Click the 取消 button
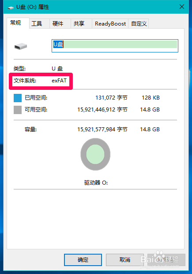Image resolution: width=192 pixels, height=274 pixels. click(125, 259)
